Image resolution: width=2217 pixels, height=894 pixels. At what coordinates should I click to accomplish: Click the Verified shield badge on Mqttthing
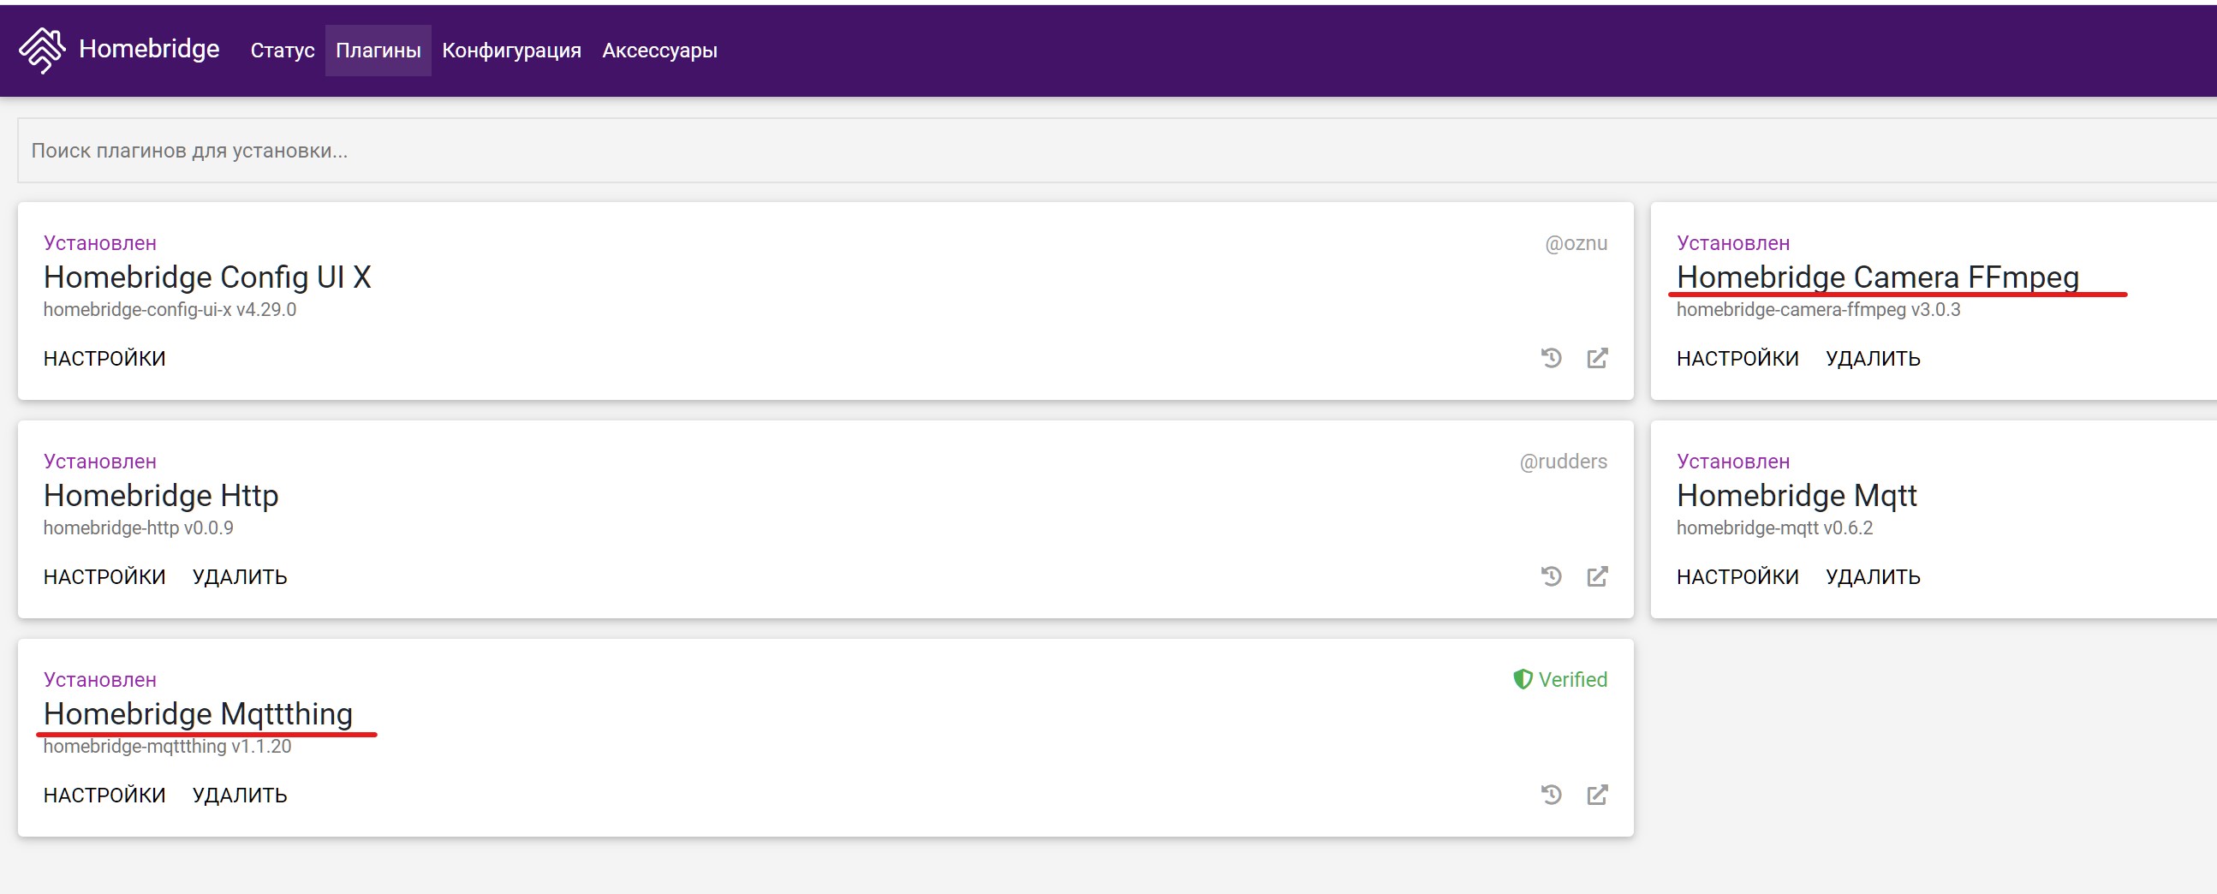[x=1559, y=680]
